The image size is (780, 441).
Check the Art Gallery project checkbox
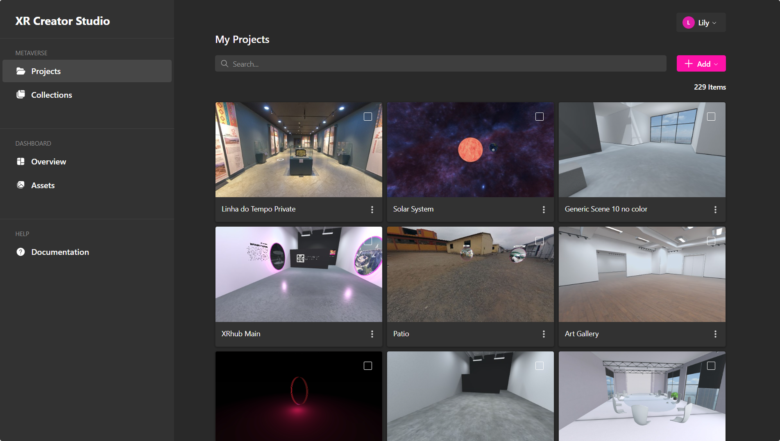tap(711, 241)
